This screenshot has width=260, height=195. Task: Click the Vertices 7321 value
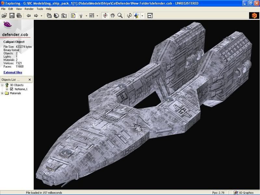click(19, 63)
